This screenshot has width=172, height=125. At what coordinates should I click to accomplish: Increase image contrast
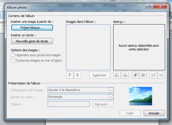[x=135, y=75]
